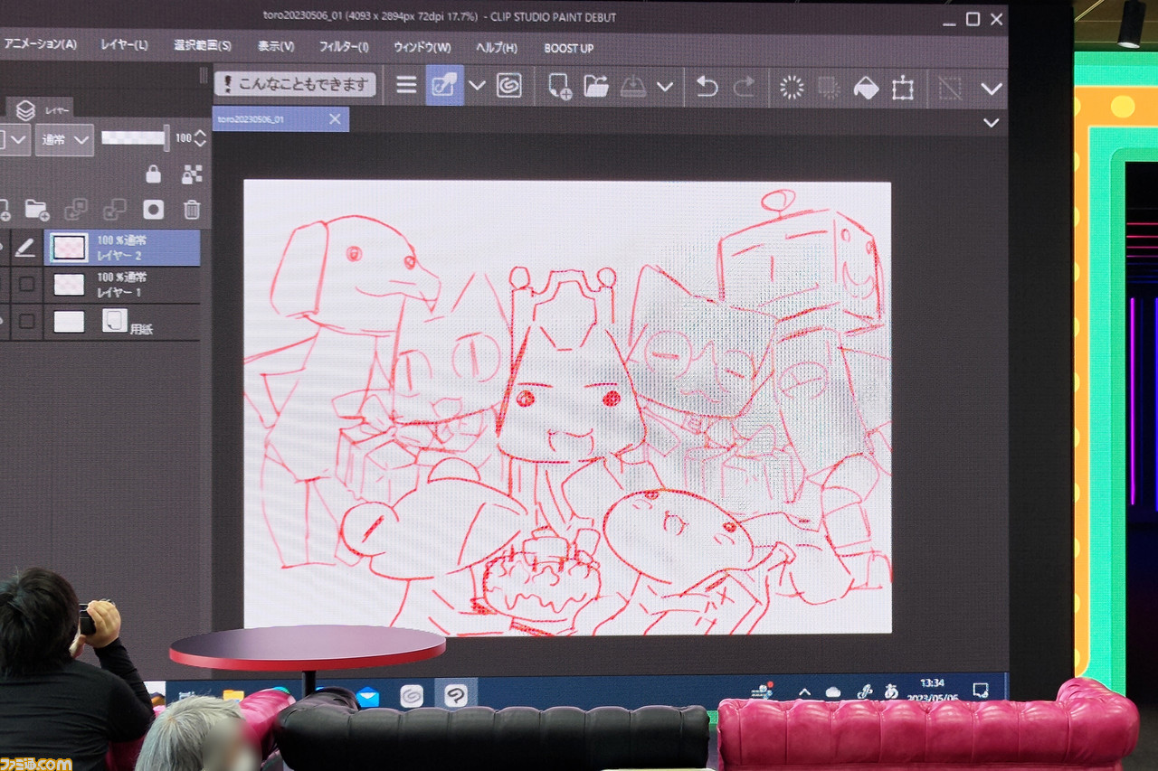This screenshot has width=1158, height=771.
Task: Click the opacity 100 stepper arrows
Action: [x=200, y=138]
